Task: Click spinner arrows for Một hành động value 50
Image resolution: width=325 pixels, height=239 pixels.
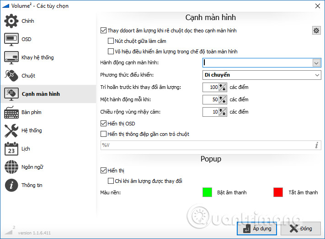Action: click(x=223, y=99)
